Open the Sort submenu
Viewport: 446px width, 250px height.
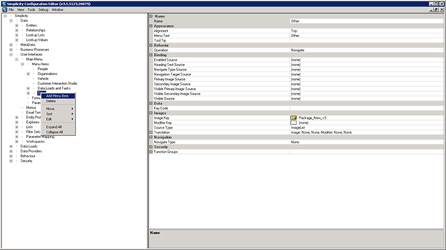click(58, 113)
